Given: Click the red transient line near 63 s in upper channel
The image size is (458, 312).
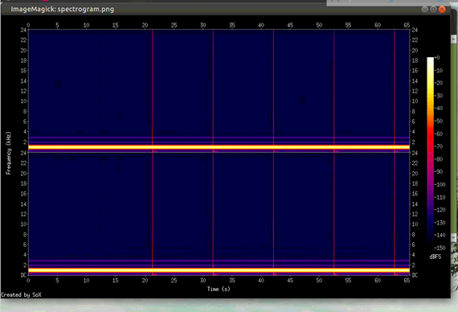Looking at the screenshot, I should 395,88.
